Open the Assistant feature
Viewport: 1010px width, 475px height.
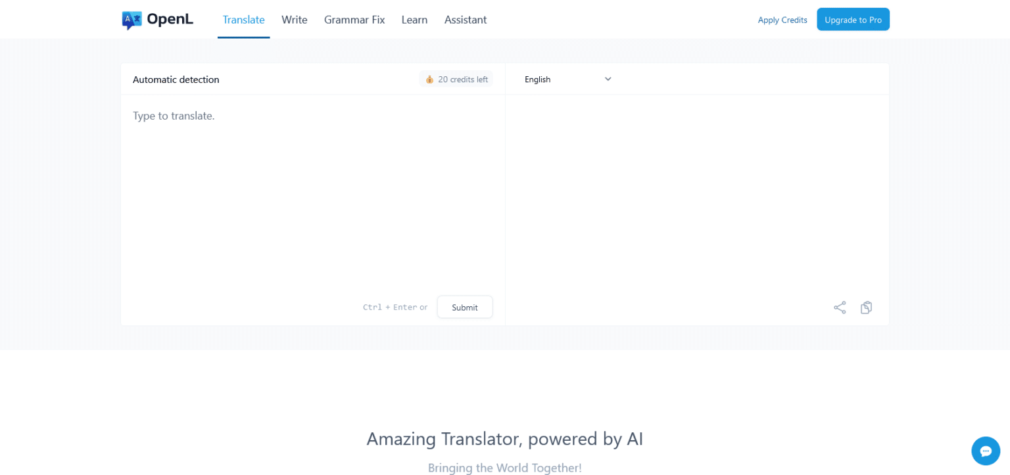tap(465, 20)
